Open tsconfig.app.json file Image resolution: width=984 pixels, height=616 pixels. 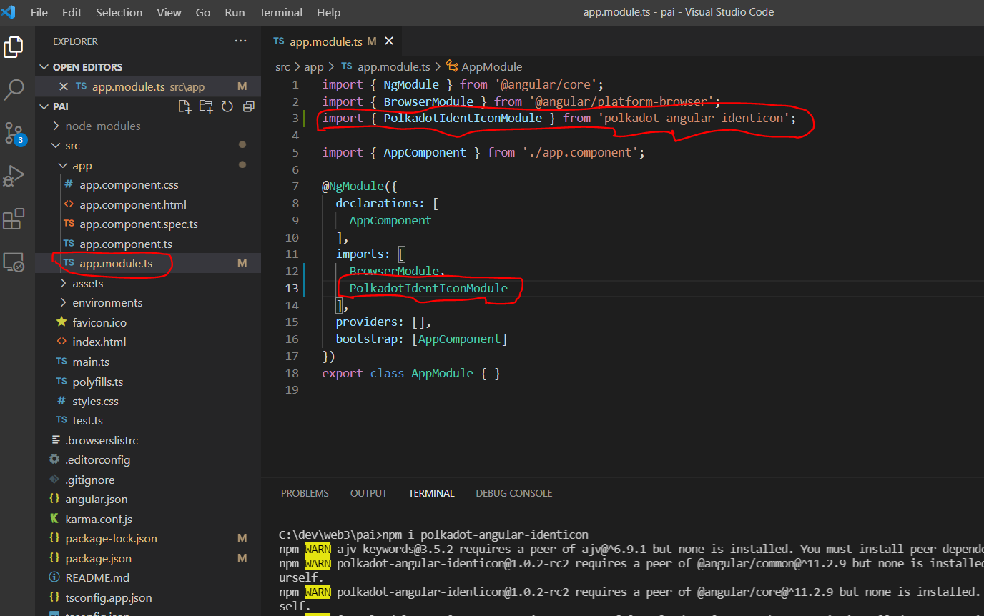pos(108,597)
